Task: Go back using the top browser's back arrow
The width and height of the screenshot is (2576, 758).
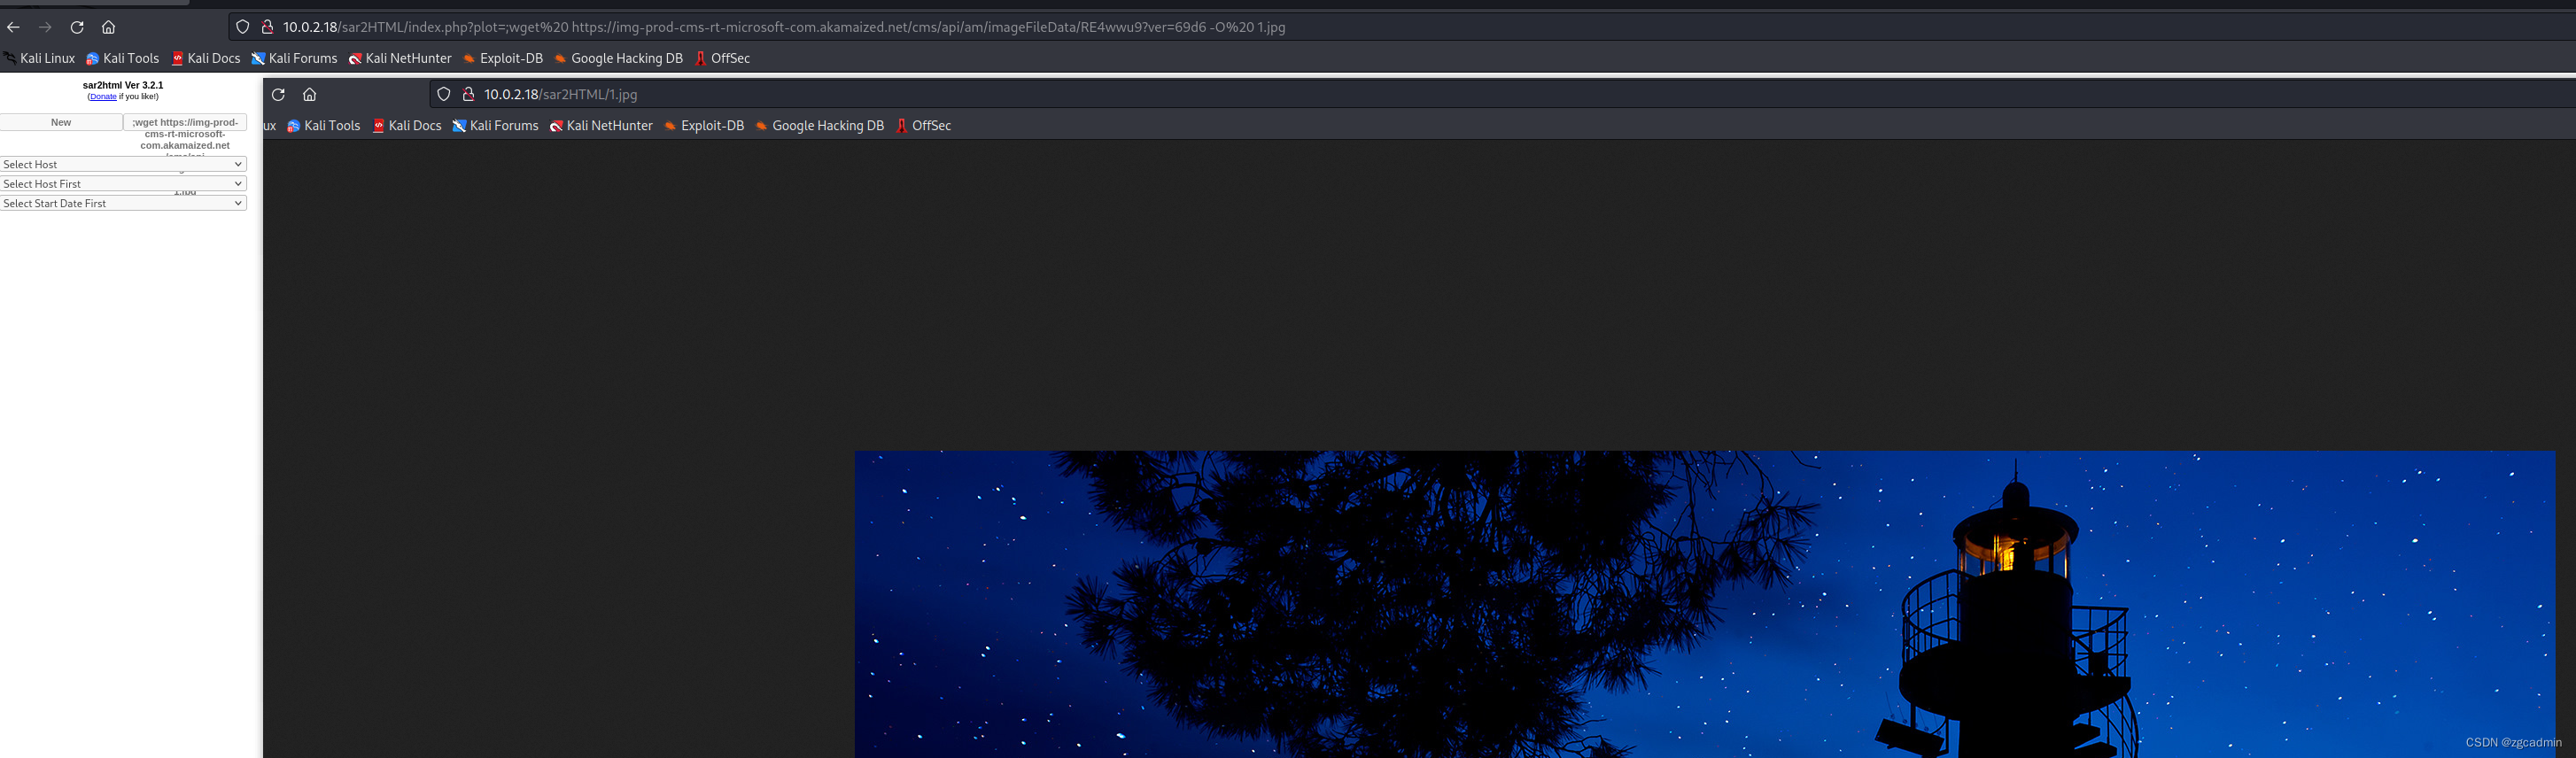Action: click(x=13, y=27)
